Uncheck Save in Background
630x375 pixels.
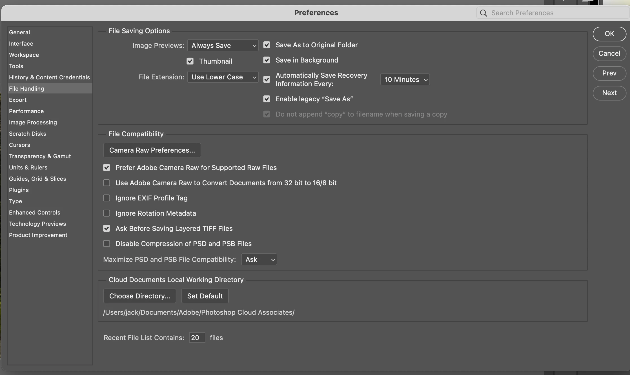pyautogui.click(x=267, y=60)
